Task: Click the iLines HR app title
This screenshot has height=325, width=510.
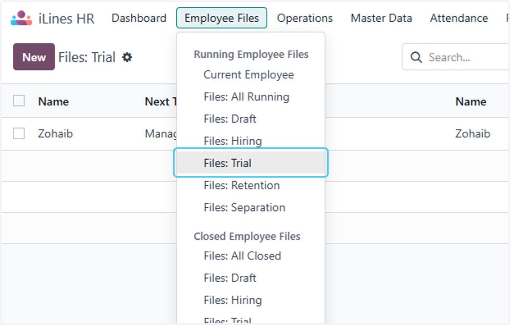Action: (x=66, y=19)
